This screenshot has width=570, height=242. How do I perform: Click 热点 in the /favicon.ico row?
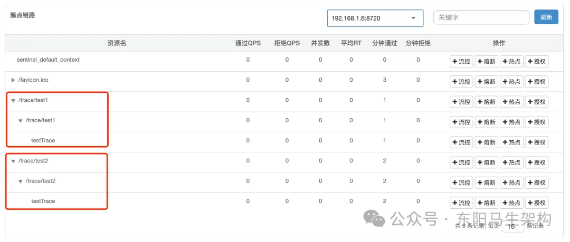click(511, 82)
